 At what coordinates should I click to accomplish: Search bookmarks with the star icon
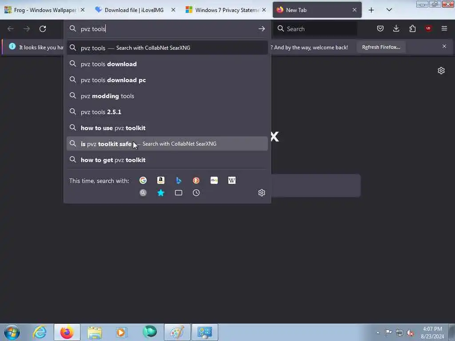(161, 193)
